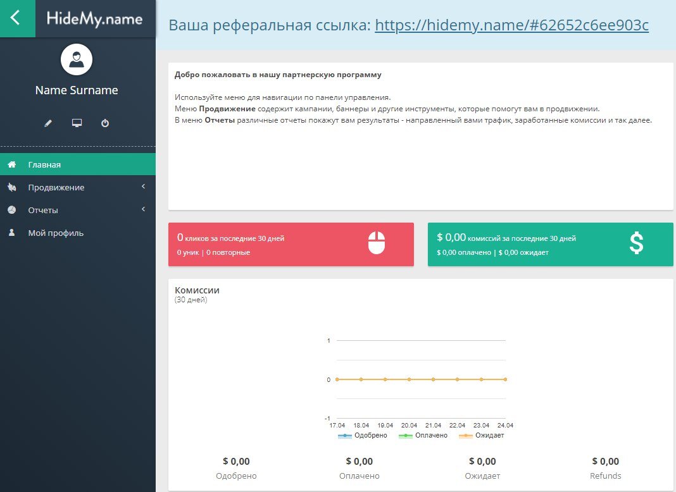Click the monitor icon under the profile name

[x=77, y=123]
